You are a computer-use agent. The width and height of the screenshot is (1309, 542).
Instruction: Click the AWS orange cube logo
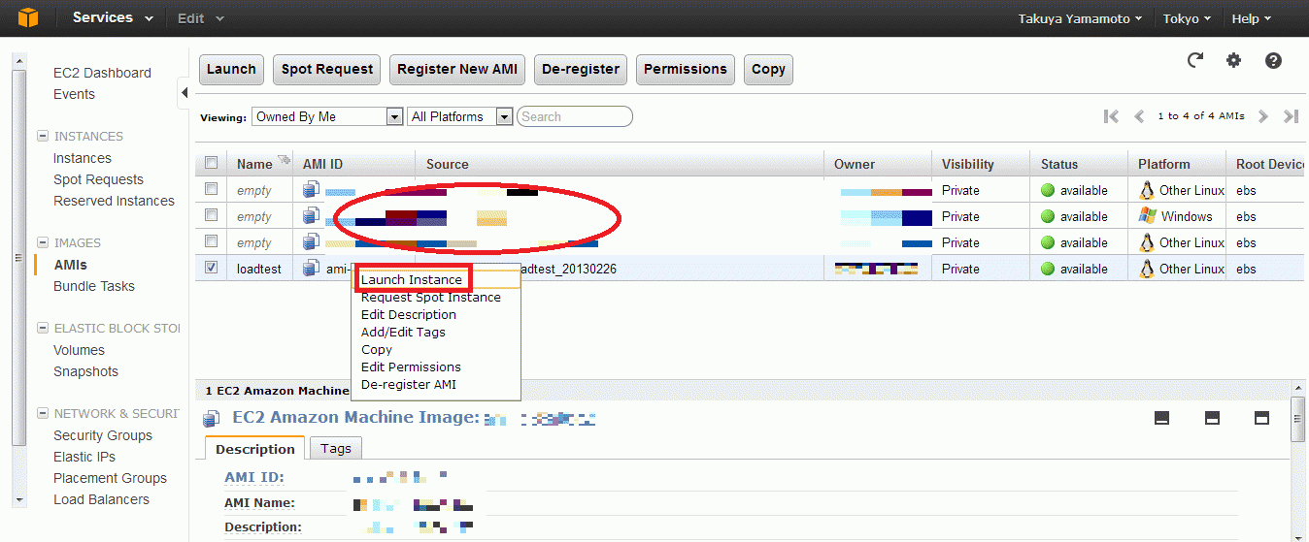[x=28, y=17]
